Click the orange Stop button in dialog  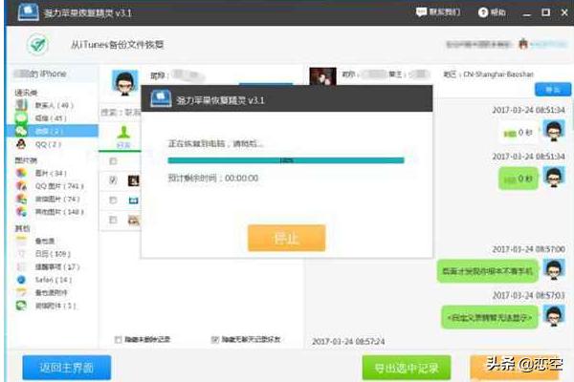(x=287, y=239)
